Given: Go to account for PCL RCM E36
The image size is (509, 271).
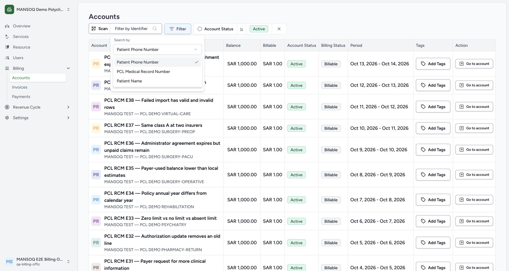Looking at the screenshot, I should tap(474, 149).
